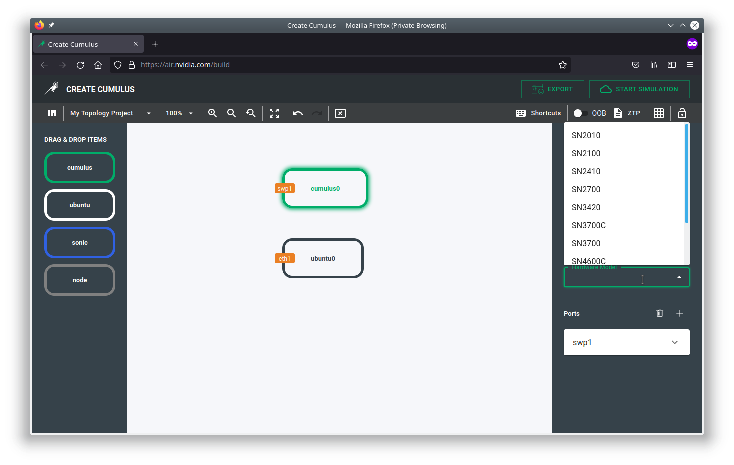Undo the last action
734x465 pixels.
pyautogui.click(x=298, y=113)
